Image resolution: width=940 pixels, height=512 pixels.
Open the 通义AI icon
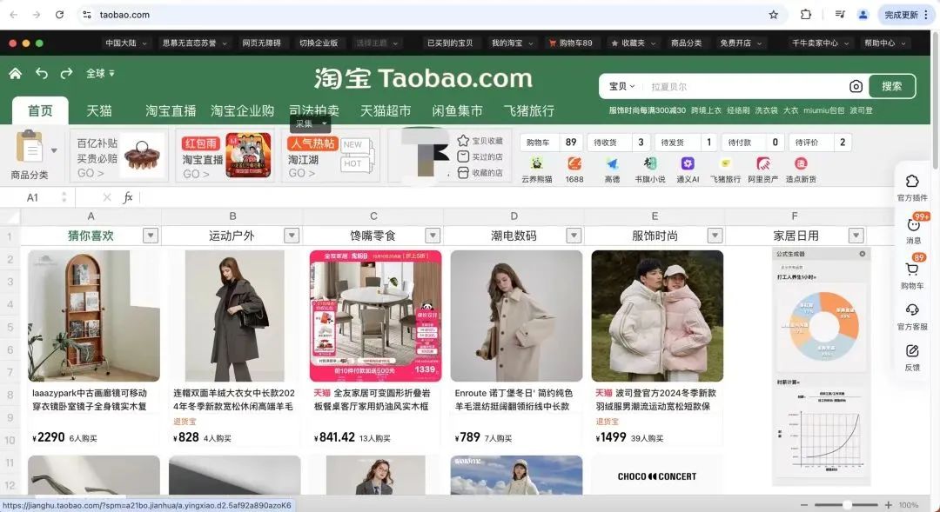coord(688,163)
